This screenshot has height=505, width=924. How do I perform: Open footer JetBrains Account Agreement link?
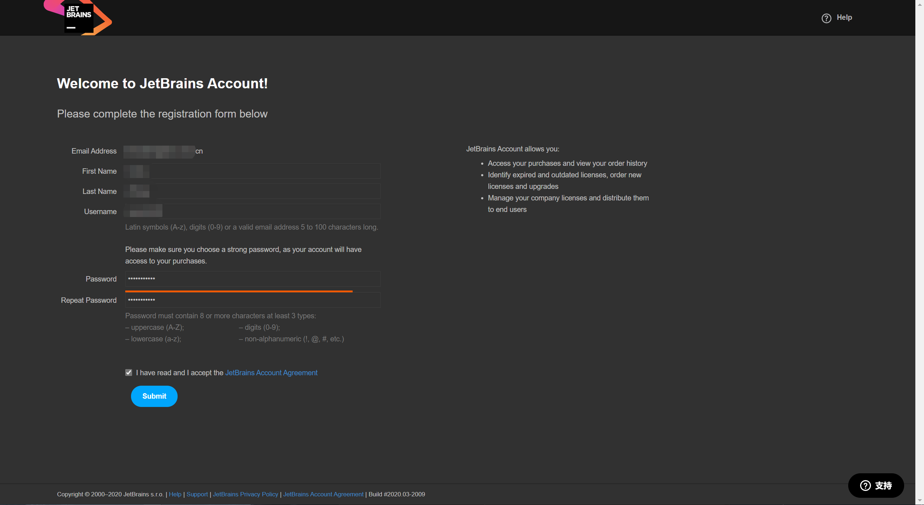point(323,494)
